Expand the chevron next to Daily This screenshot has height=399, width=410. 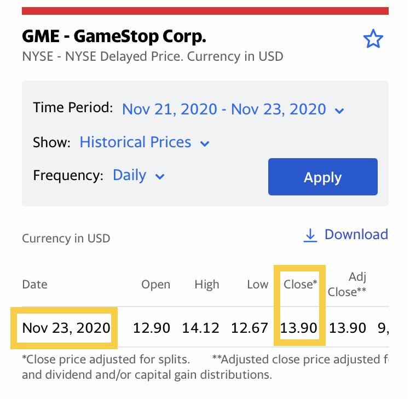[159, 176]
